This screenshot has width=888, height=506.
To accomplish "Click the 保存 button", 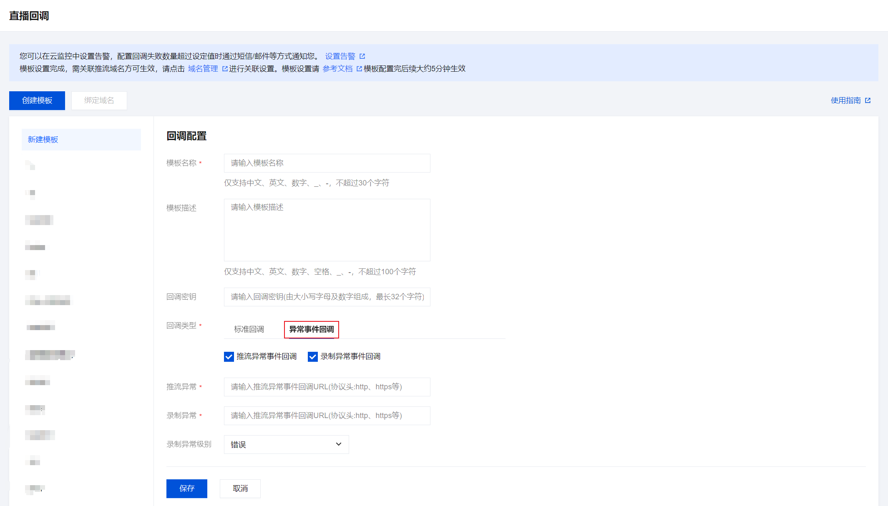I will pos(187,488).
